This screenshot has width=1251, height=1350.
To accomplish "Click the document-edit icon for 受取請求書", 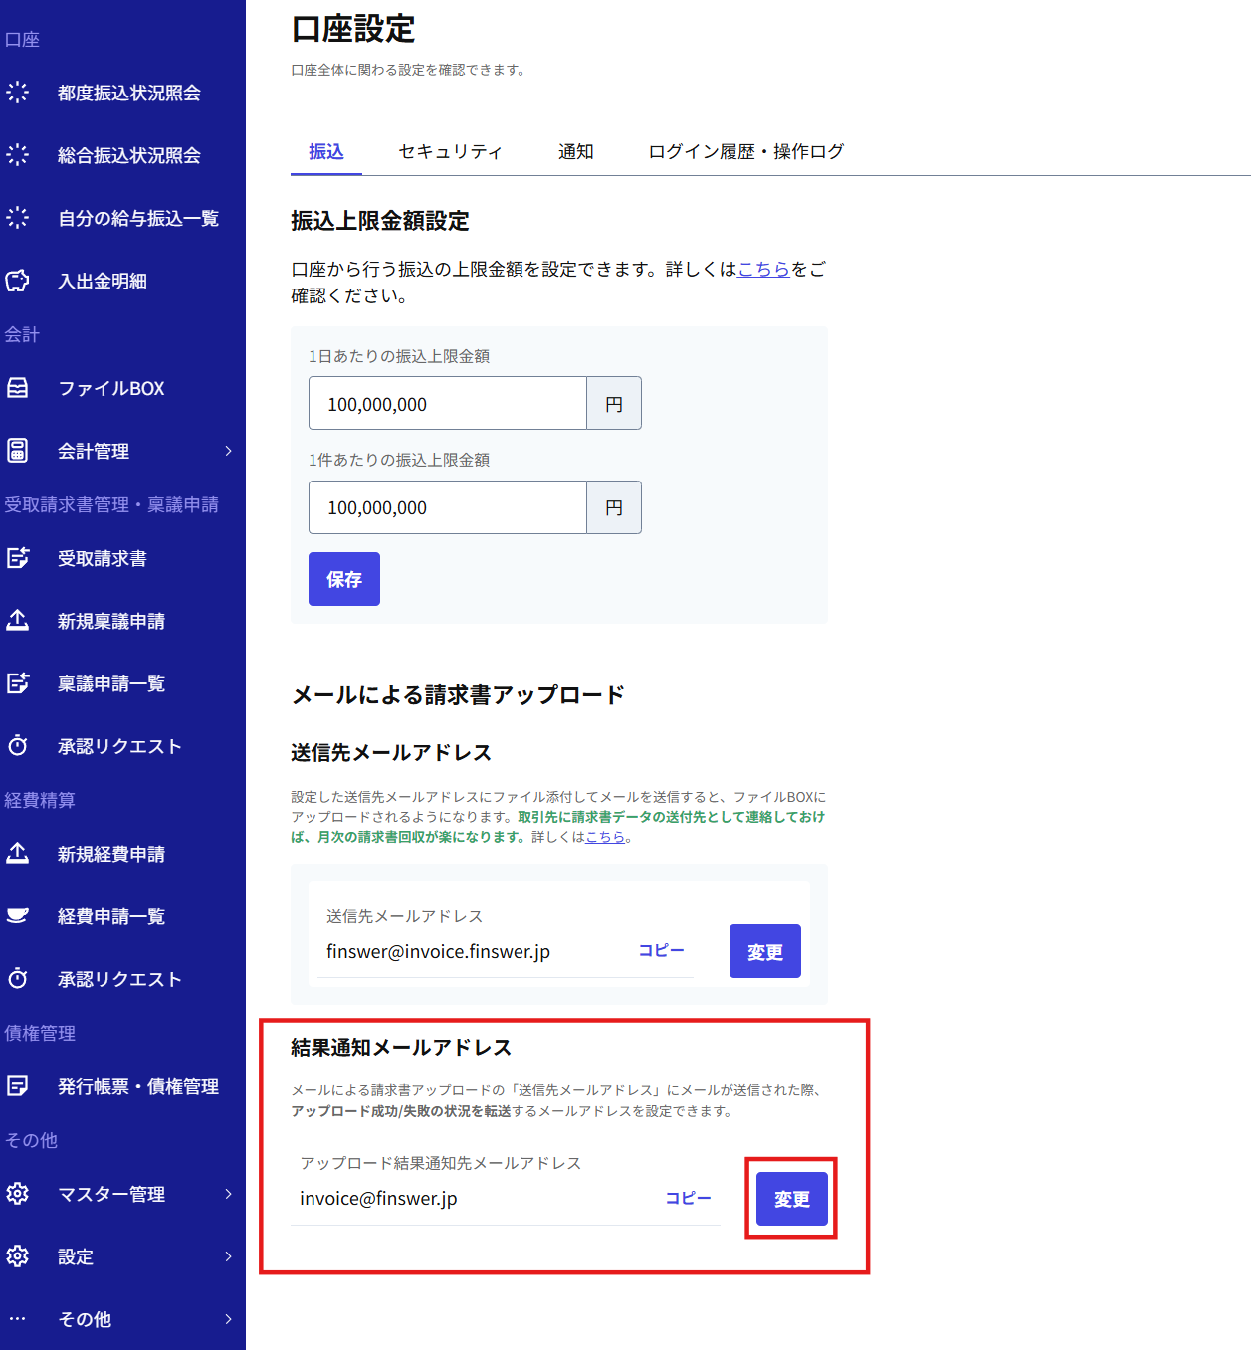I will pos(18,558).
